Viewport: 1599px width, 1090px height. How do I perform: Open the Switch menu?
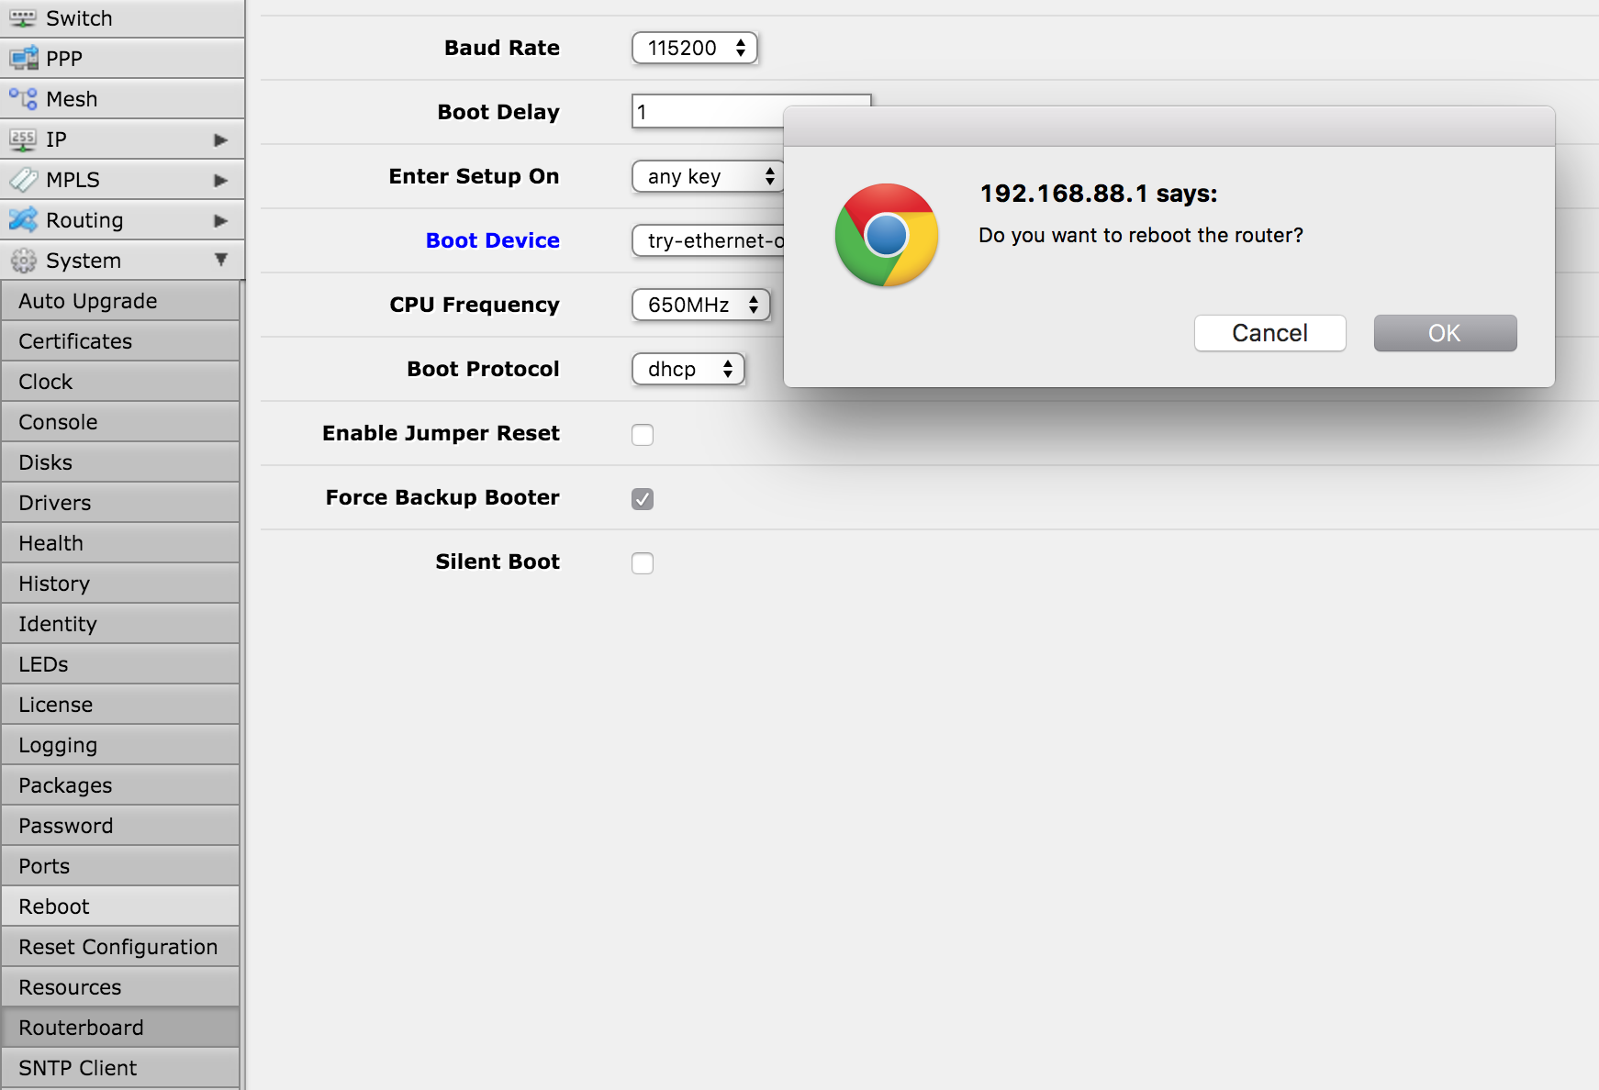(x=122, y=18)
